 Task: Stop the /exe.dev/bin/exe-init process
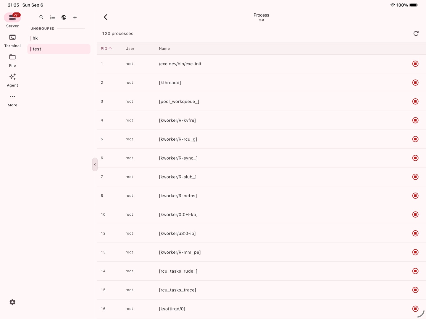[415, 64]
